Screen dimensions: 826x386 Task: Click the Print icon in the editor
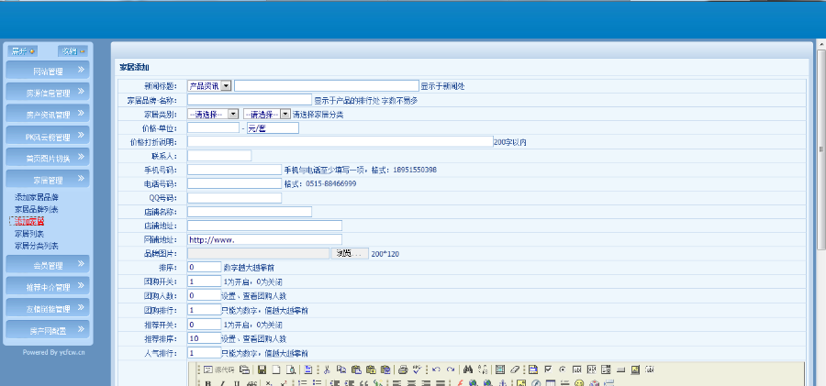403,369
